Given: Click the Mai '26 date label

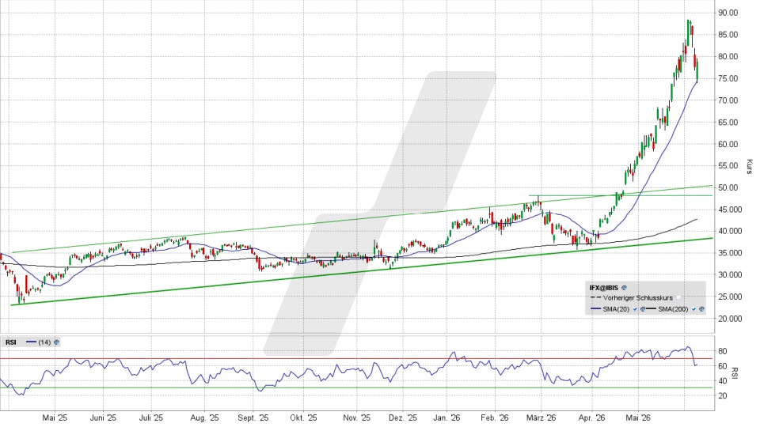Looking at the screenshot, I should coord(638,418).
